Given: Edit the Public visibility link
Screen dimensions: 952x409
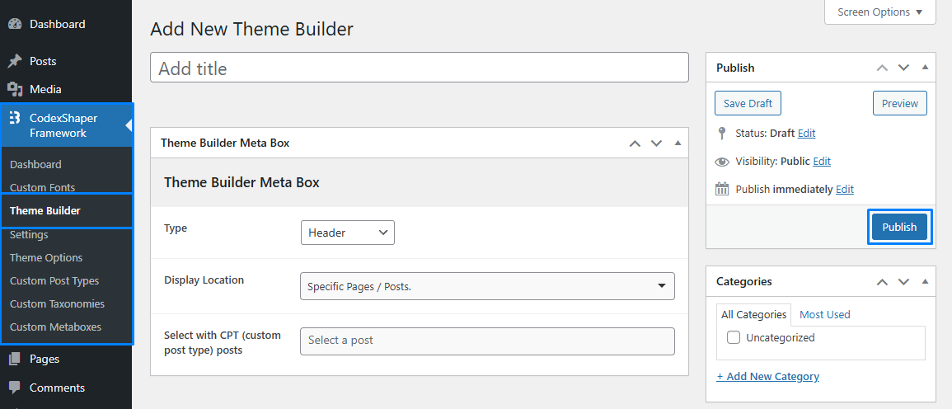Looking at the screenshot, I should coord(822,162).
